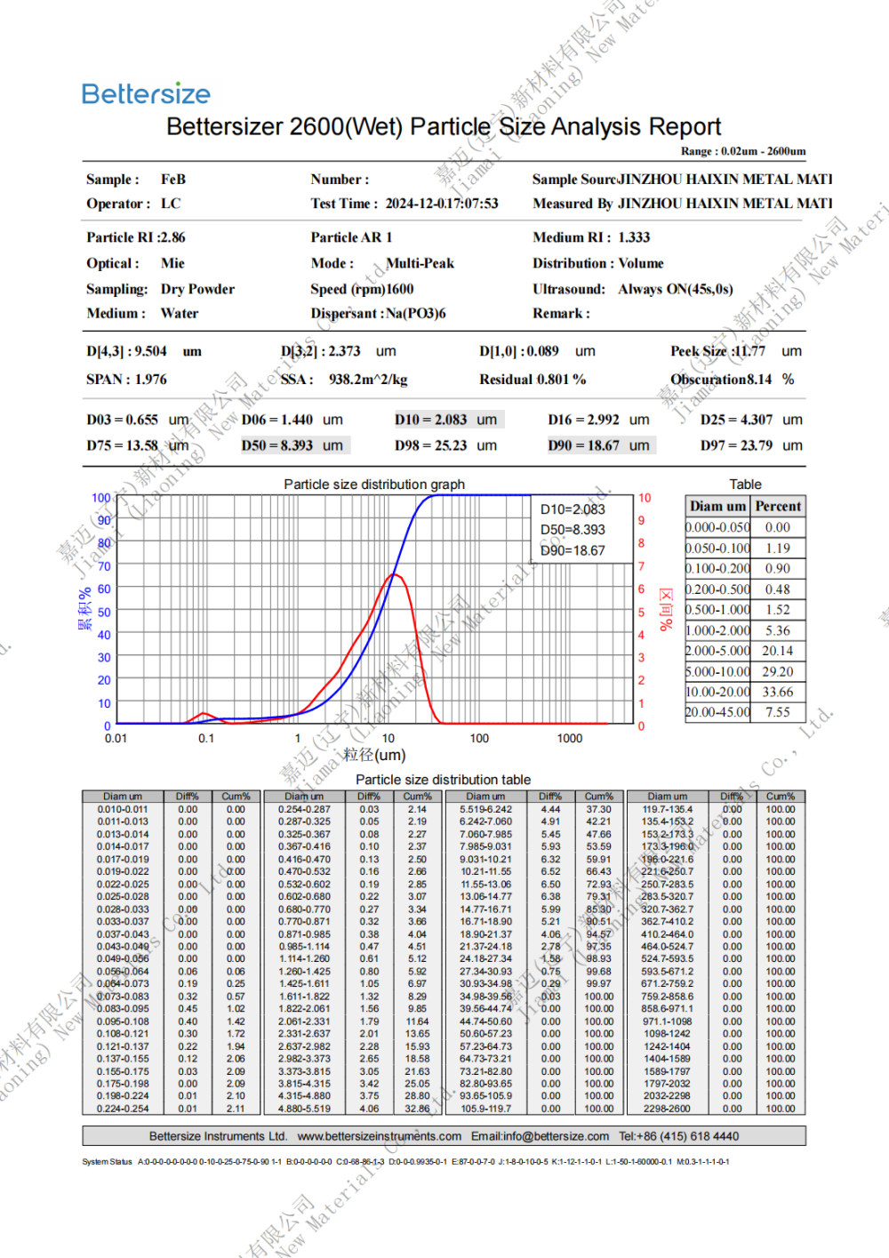The width and height of the screenshot is (889, 1258).
Task: Select the highlighted D90 = 18.67 value
Action: [601, 445]
